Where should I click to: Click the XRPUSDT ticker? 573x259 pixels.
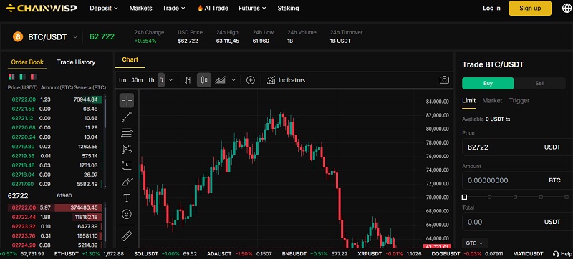click(x=389, y=253)
